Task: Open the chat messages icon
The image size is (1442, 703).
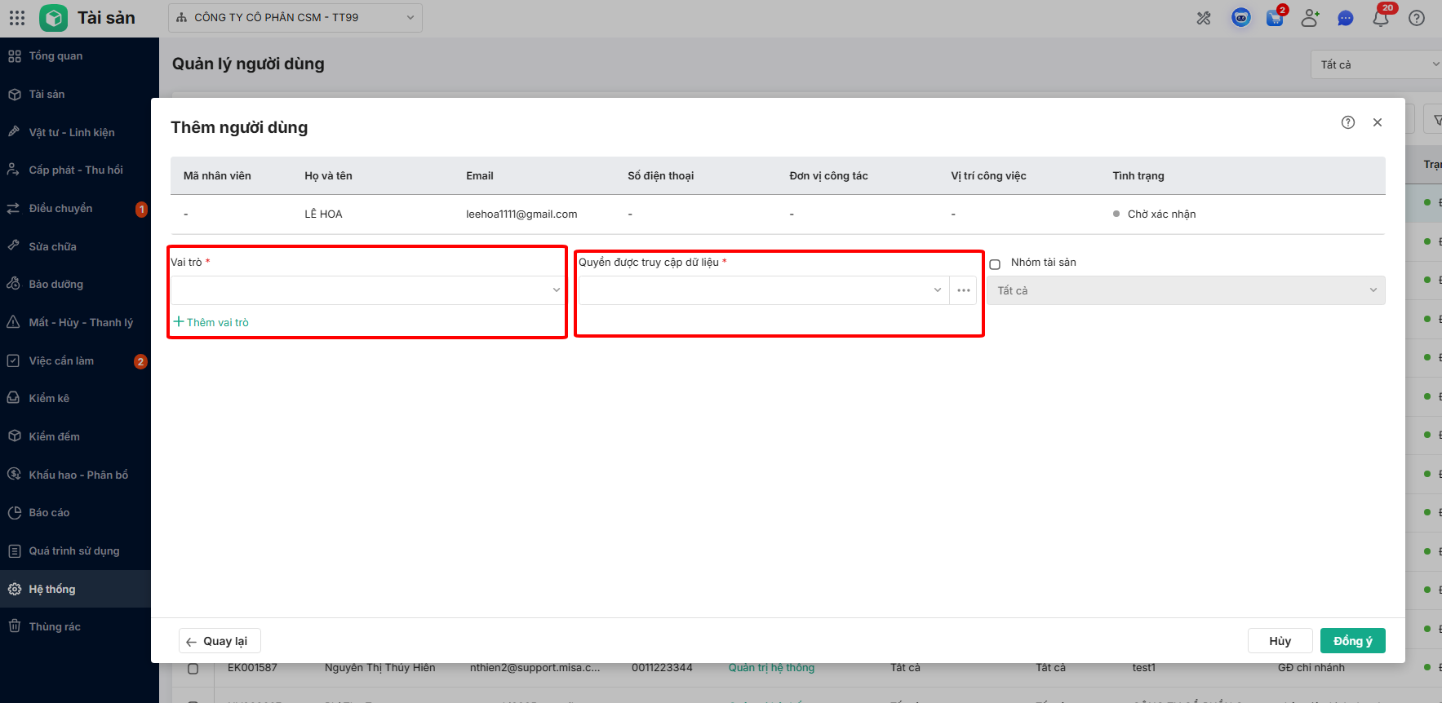Action: [1346, 18]
